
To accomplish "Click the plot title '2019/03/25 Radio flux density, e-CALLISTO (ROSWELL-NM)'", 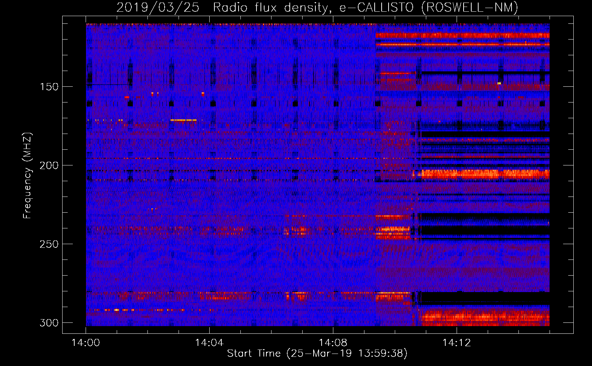I will pos(317,7).
